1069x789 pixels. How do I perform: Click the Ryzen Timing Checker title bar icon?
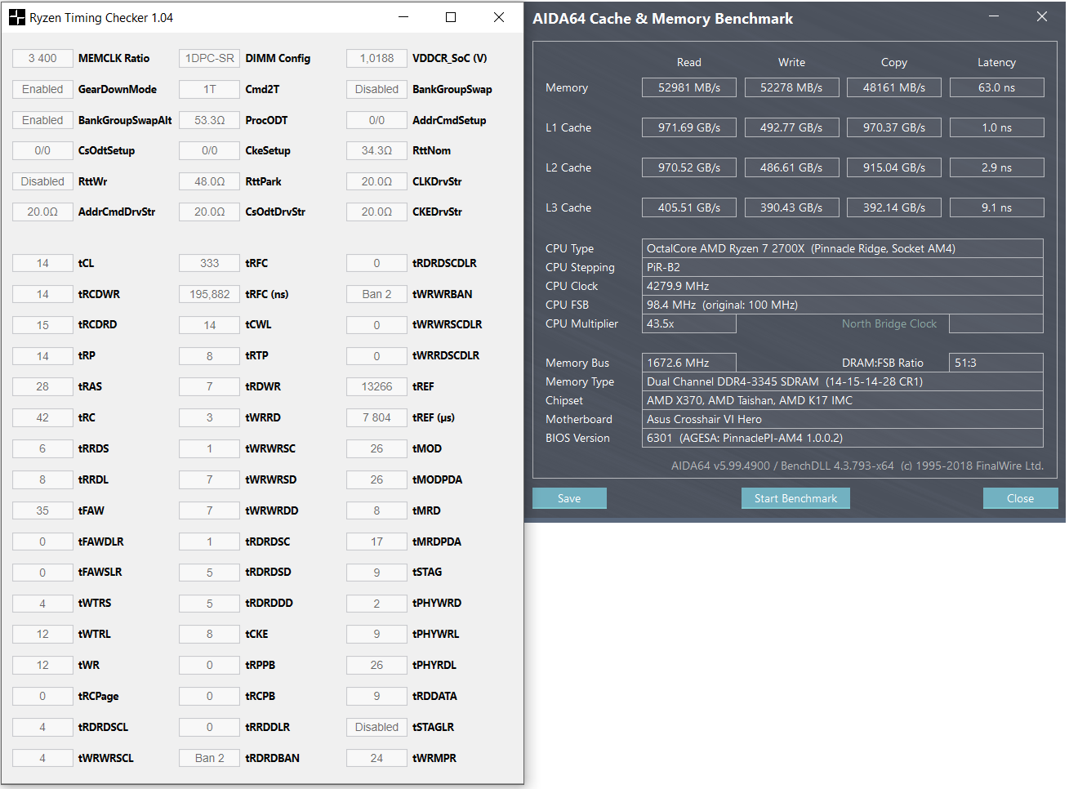16,17
